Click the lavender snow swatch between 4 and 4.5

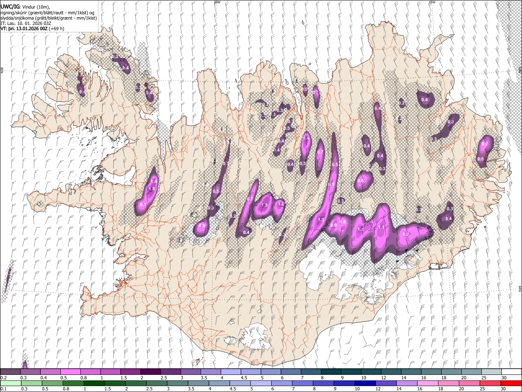coord(231,372)
